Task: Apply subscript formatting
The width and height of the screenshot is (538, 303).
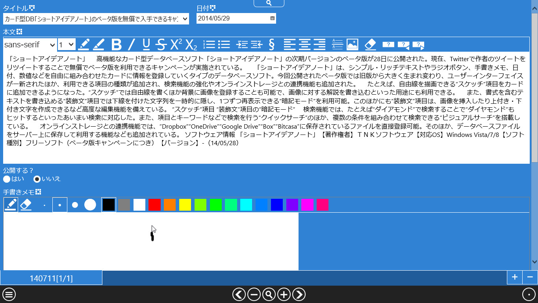Action: (x=191, y=45)
